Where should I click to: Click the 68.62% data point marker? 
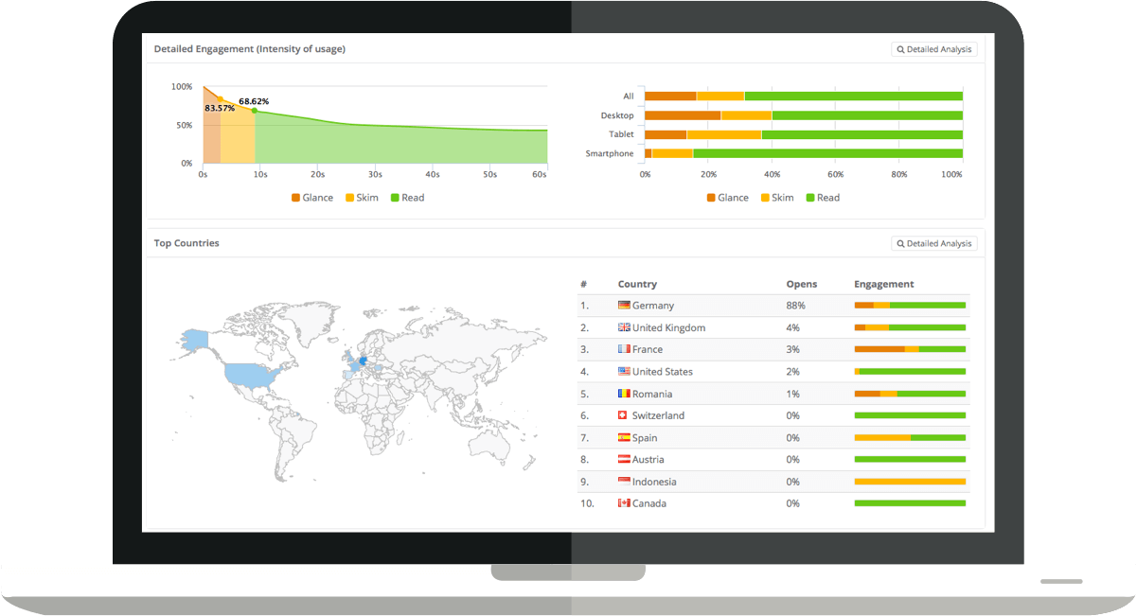(x=254, y=110)
